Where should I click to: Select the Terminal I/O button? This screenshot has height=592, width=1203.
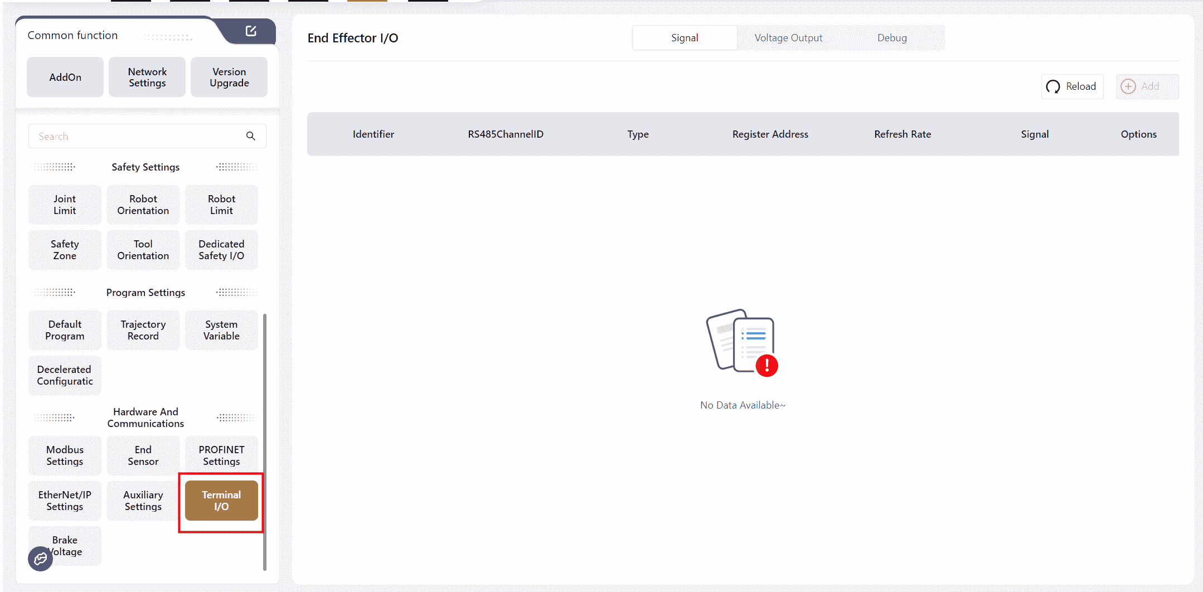pos(221,501)
